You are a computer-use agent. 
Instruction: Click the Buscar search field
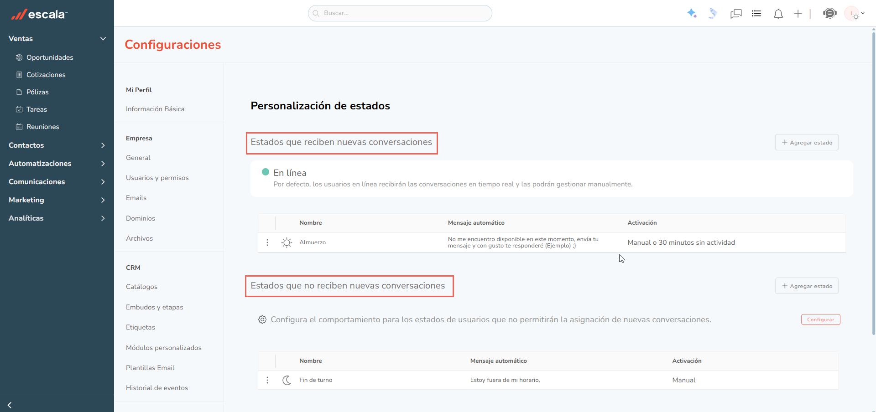[400, 13]
